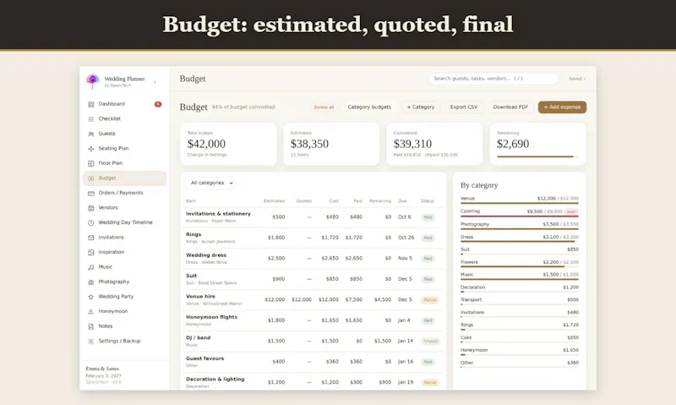Click the Saved status indicator
This screenshot has width=676, height=405.
(x=577, y=79)
